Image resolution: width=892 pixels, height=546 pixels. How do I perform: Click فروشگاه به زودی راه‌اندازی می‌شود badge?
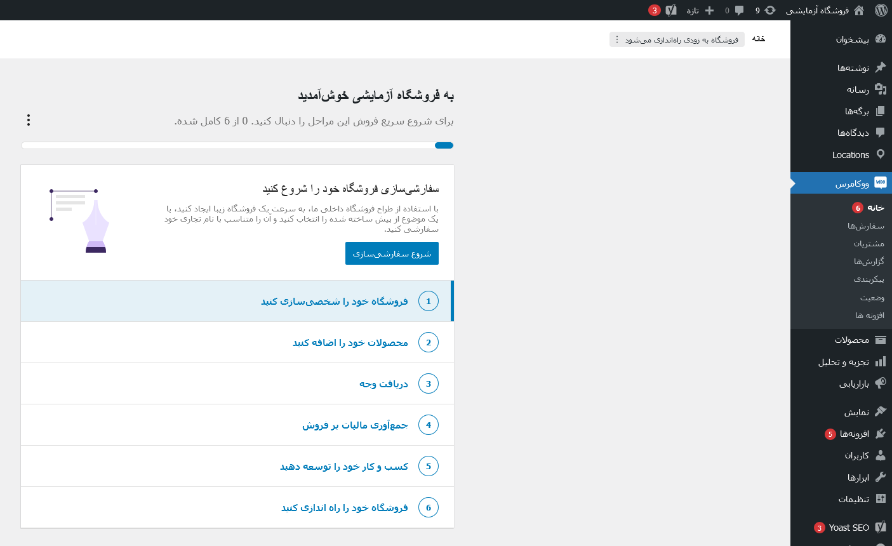(677, 39)
